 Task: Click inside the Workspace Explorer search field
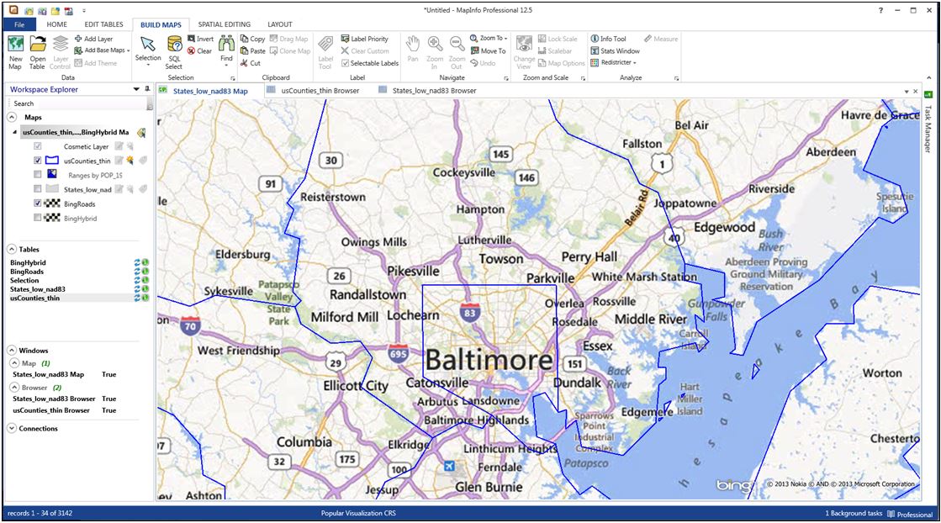76,103
